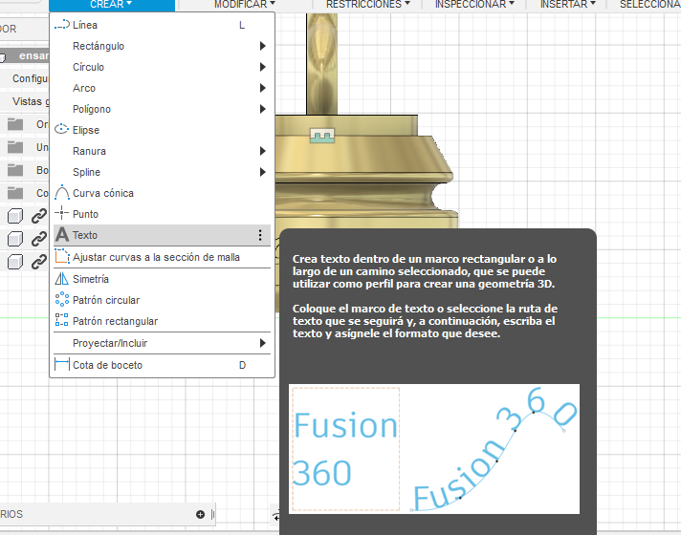The width and height of the screenshot is (681, 535).
Task: Click the Punto tool icon
Action: tap(61, 213)
